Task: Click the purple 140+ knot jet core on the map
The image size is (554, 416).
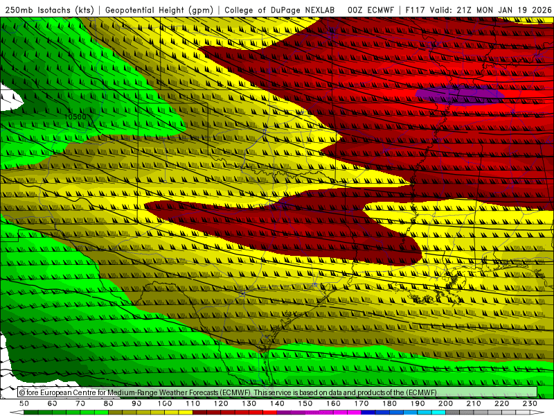Action: [x=459, y=96]
